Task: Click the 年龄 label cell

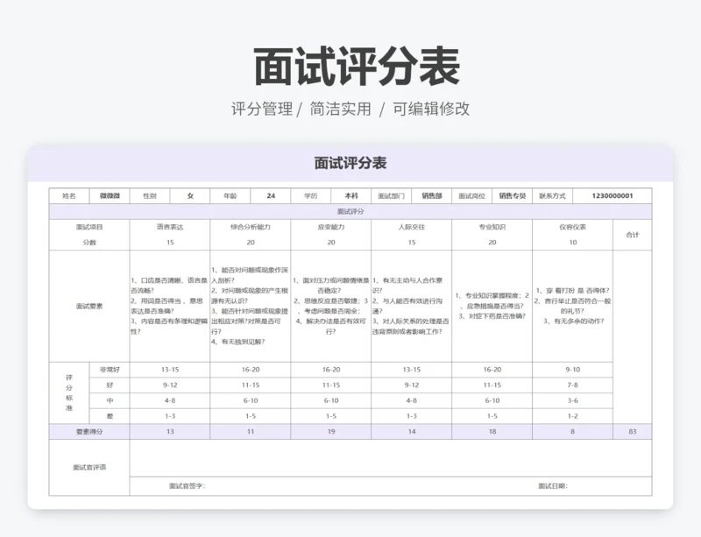Action: tap(230, 196)
